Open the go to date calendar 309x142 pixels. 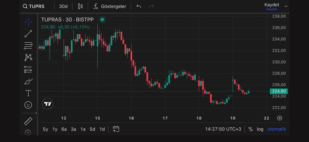(x=116, y=129)
